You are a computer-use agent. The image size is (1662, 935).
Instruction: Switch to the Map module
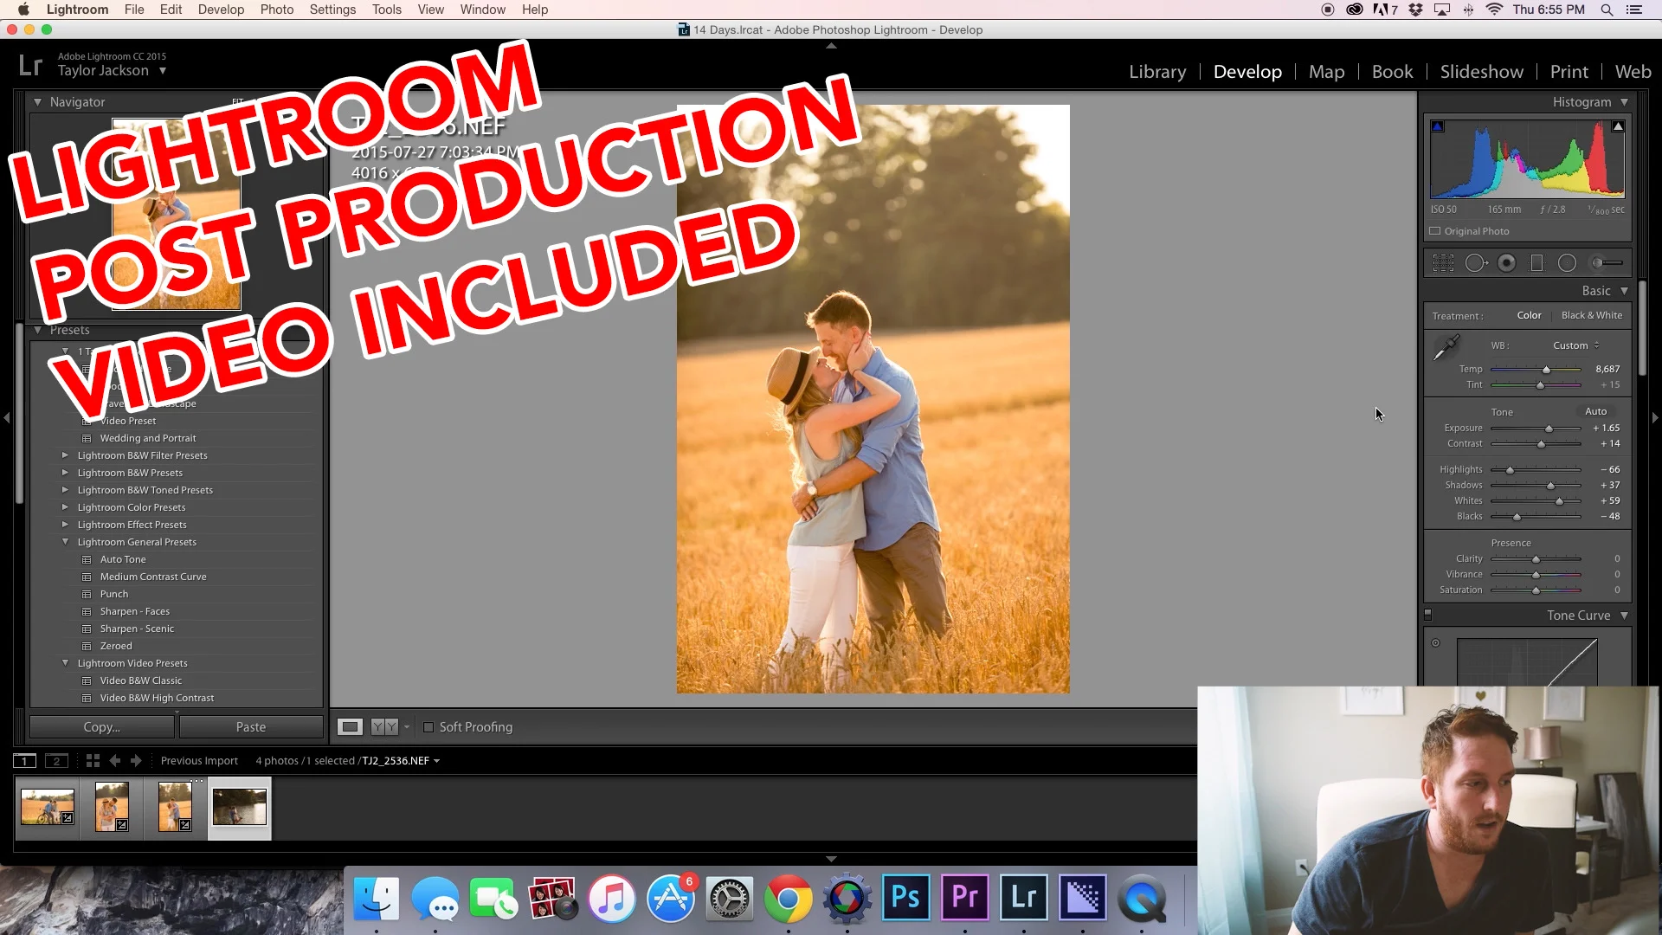[x=1326, y=72]
